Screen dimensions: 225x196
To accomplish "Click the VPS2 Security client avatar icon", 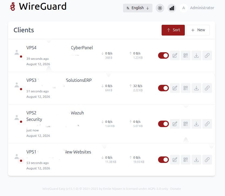I will 17,118.
